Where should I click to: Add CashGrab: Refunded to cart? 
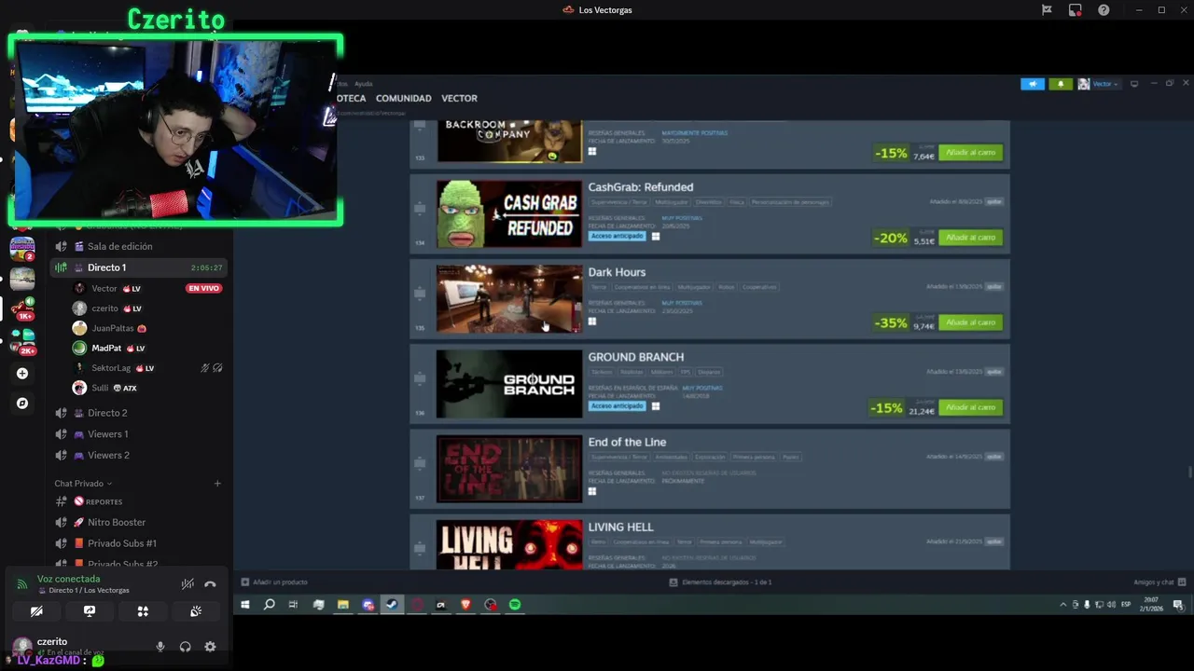coord(970,238)
